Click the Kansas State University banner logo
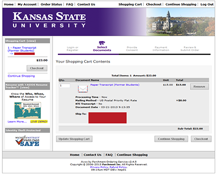Viewport: 217px width, 175px height. (49, 20)
